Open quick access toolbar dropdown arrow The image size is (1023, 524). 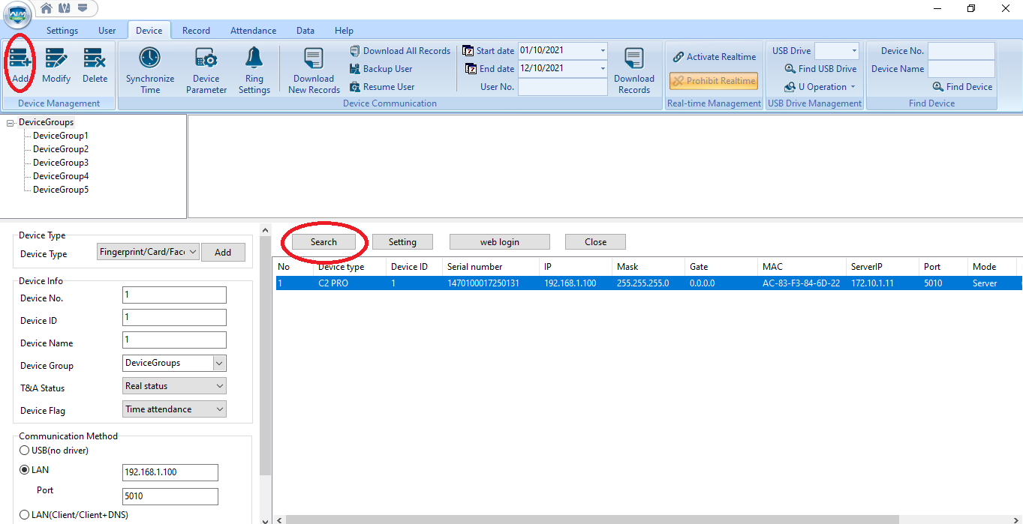pos(82,8)
